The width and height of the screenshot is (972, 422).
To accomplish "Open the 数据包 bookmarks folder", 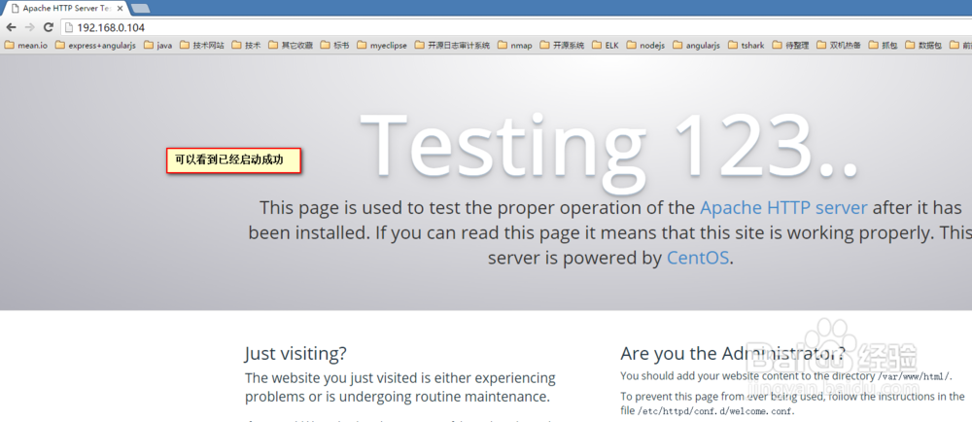I will (x=923, y=46).
